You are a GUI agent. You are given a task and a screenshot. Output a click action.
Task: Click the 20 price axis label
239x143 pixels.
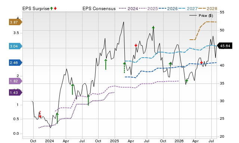[222, 137]
